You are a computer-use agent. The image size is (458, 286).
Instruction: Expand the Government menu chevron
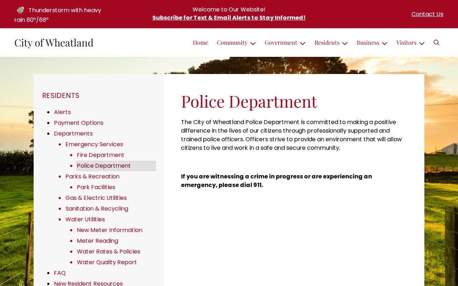click(x=303, y=43)
